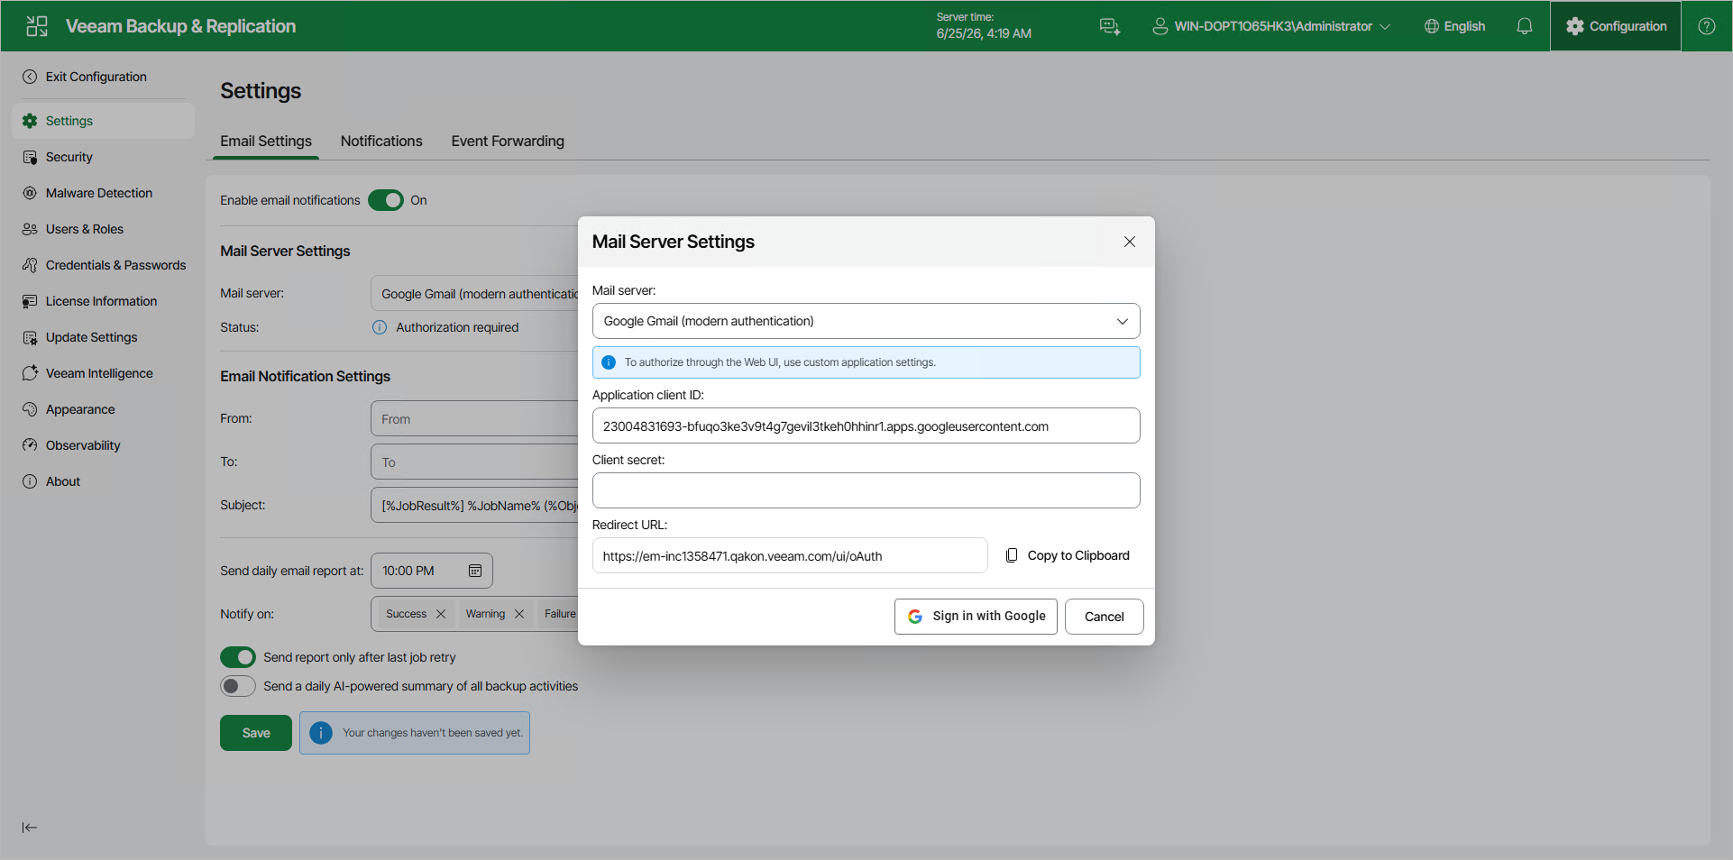Click the Server time display
This screenshot has height=860, width=1733.
984,26
